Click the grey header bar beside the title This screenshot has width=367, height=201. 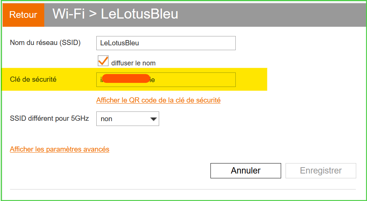271,15
